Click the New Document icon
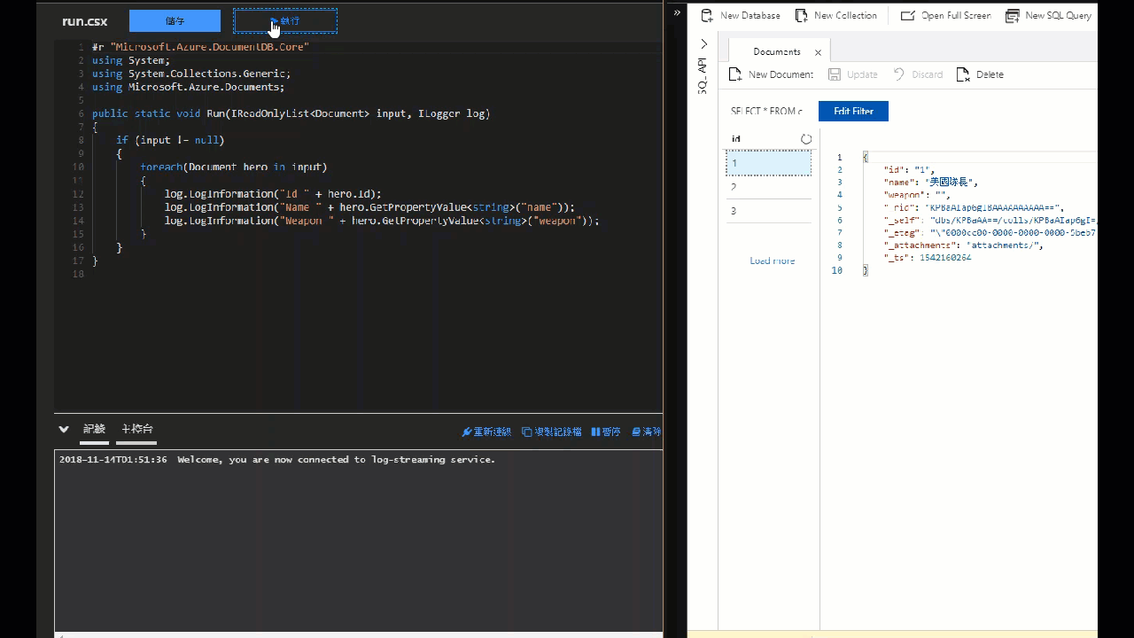Image resolution: width=1134 pixels, height=638 pixels. (735, 74)
